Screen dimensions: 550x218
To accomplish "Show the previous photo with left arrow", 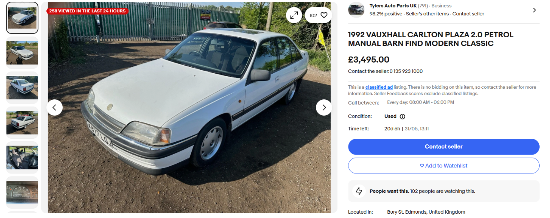I will point(55,108).
